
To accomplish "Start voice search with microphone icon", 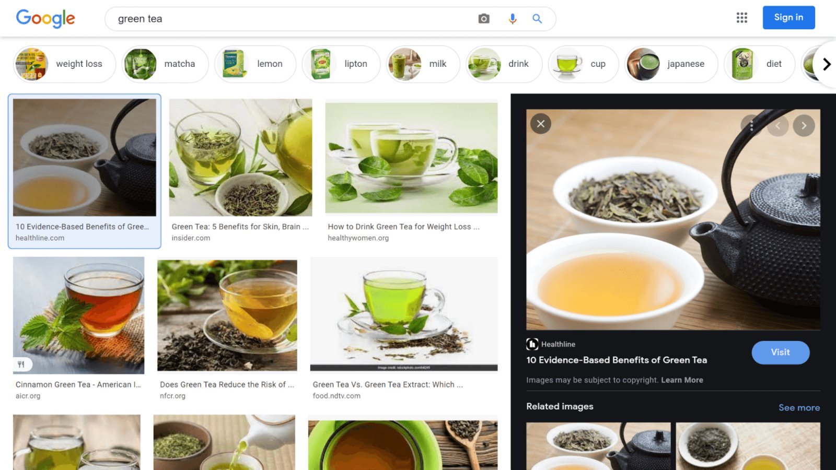I will pos(513,19).
